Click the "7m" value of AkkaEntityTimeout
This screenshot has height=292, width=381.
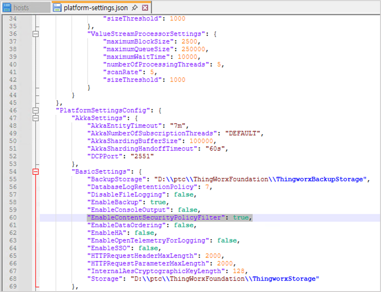(x=178, y=126)
